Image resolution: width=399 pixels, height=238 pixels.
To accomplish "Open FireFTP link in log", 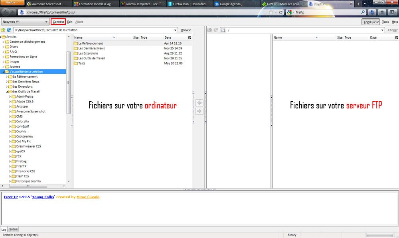I will tap(11, 197).
